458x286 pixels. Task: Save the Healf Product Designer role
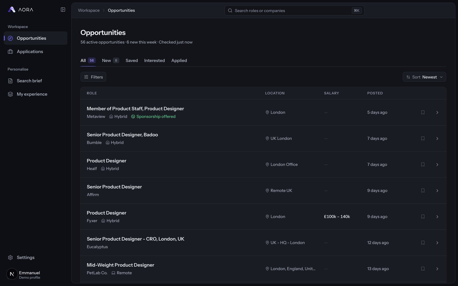point(423,164)
